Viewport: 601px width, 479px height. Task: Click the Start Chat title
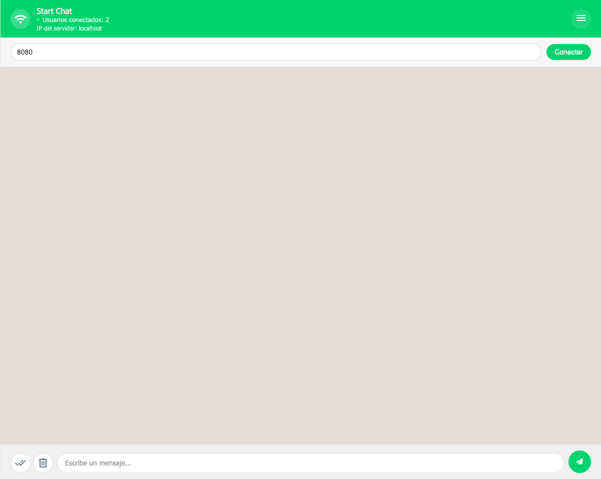pos(54,10)
